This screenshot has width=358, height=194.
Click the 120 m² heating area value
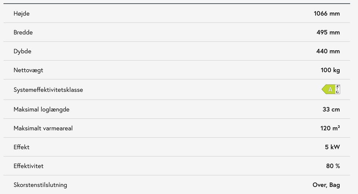330,128
